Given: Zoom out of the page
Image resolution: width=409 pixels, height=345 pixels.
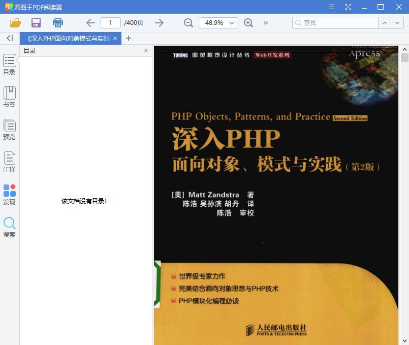Looking at the screenshot, I should (188, 23).
